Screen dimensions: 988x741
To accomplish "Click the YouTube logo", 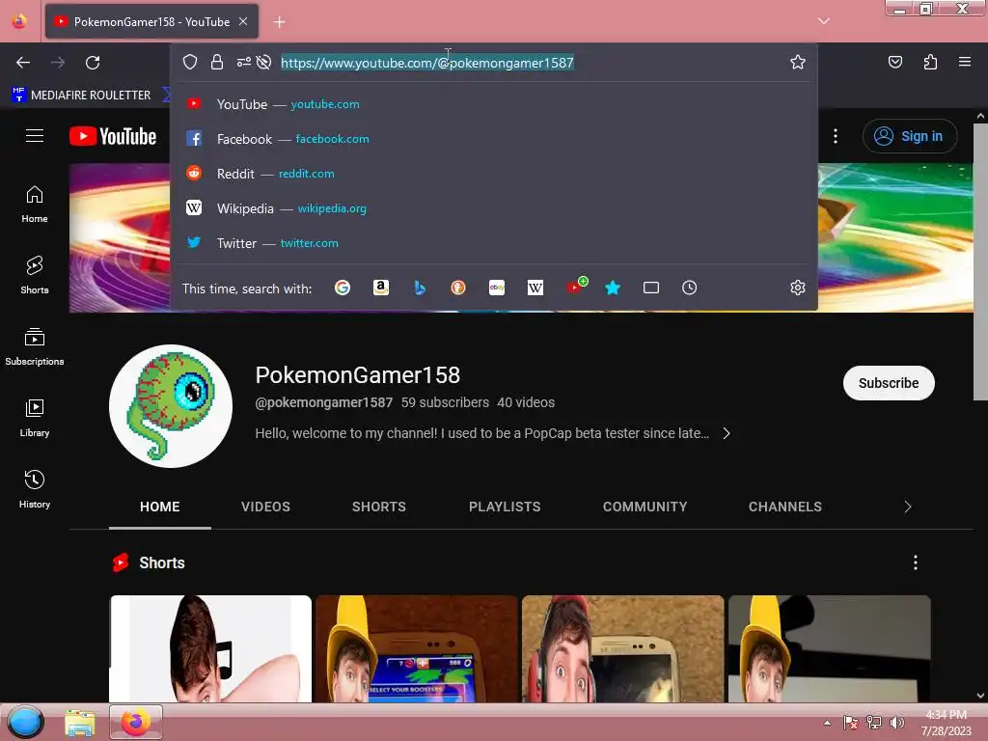I will coord(113,136).
